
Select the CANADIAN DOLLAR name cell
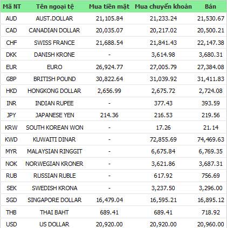[x=54, y=30]
